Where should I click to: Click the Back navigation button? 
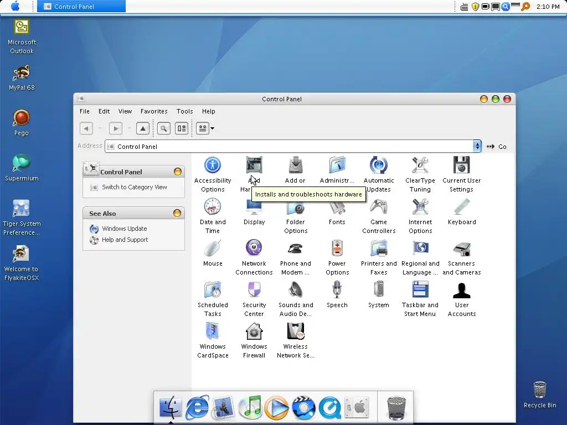[x=86, y=128]
